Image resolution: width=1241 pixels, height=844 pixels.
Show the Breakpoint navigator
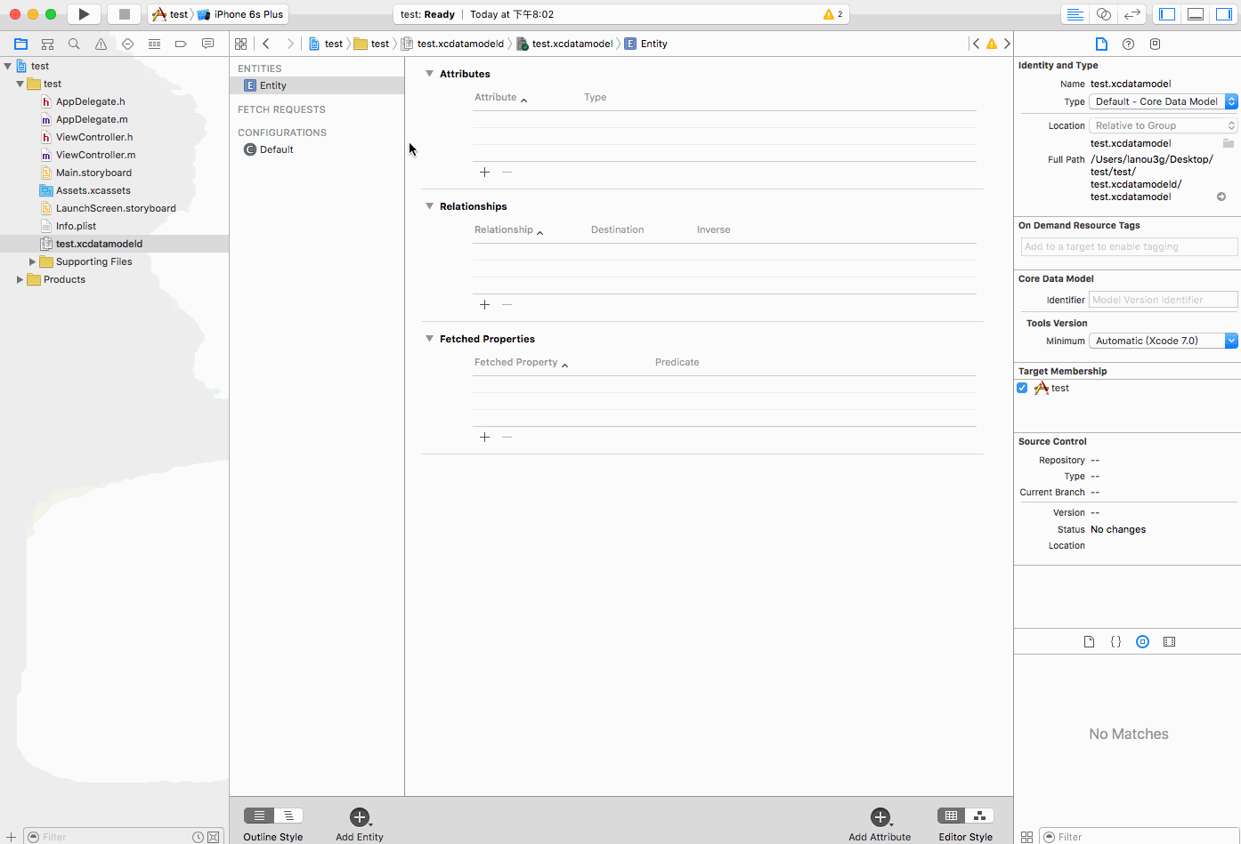181,44
